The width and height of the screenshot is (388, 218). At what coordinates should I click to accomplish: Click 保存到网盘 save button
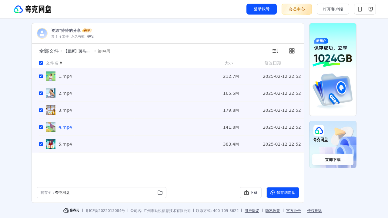click(283, 193)
